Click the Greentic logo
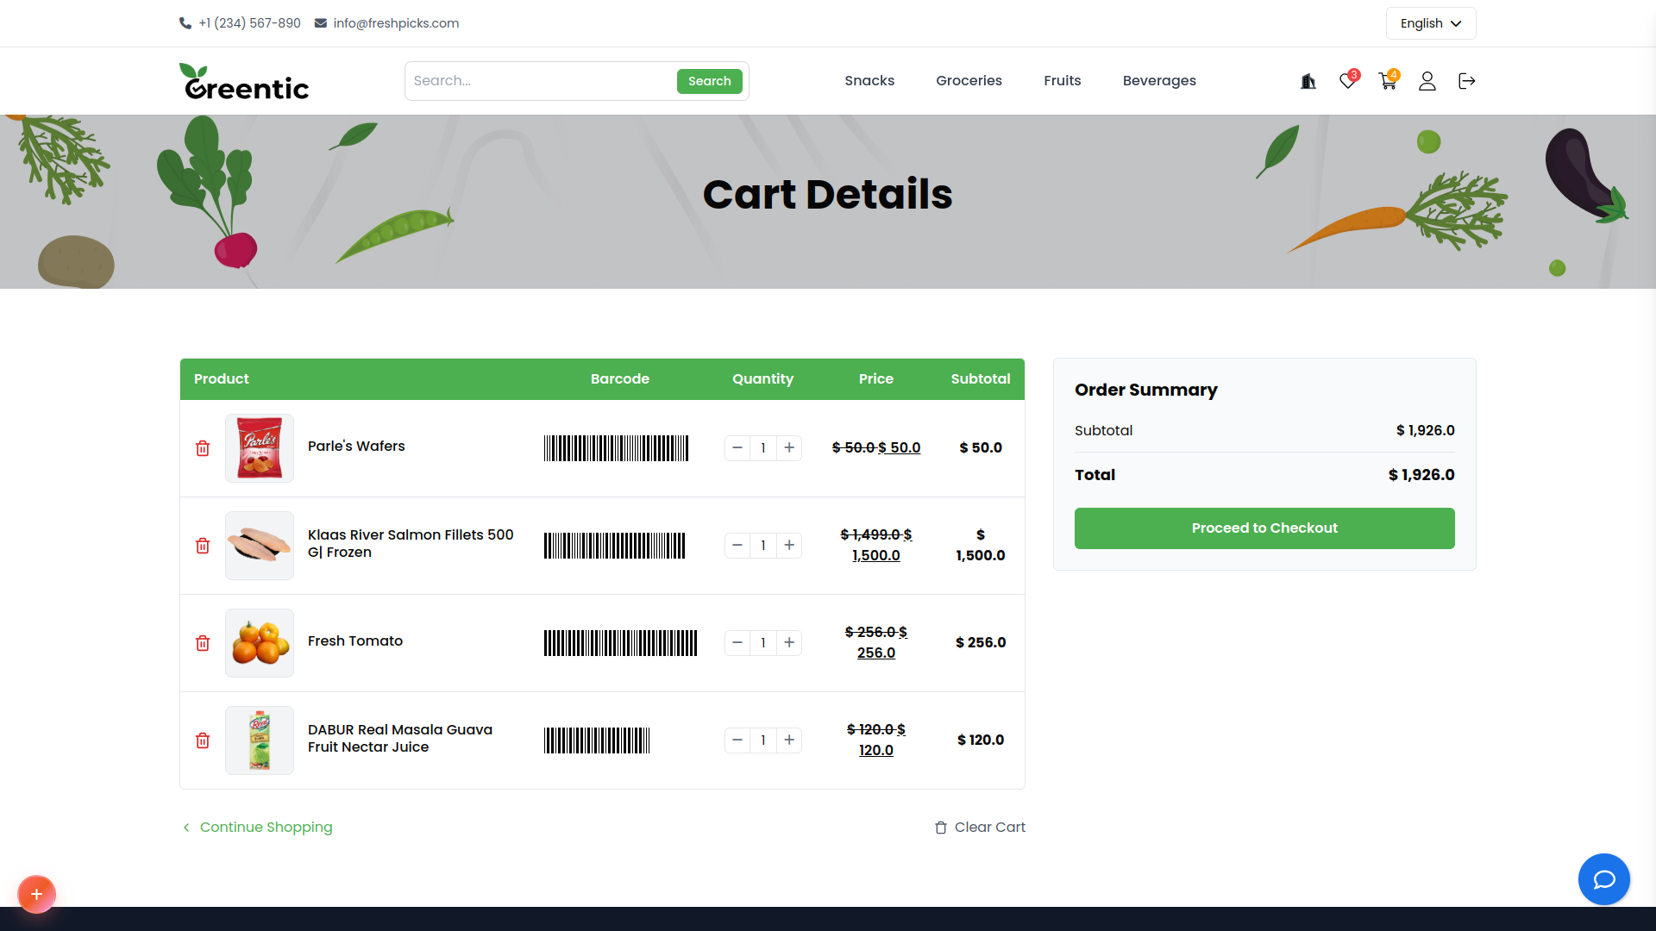 244,81
